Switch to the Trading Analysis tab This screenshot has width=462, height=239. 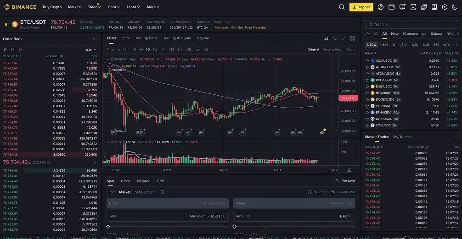click(177, 38)
